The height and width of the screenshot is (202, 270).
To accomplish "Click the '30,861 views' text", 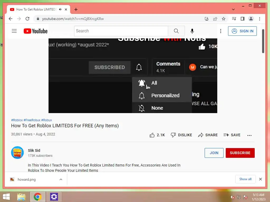I will 22,134.
